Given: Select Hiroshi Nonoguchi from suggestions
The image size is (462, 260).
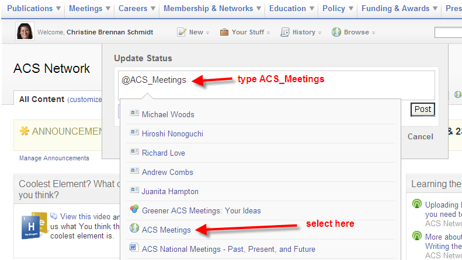Looking at the screenshot, I should [172, 133].
